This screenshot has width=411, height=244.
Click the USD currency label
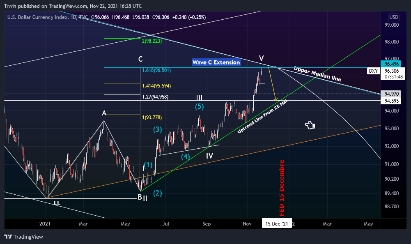click(x=394, y=17)
